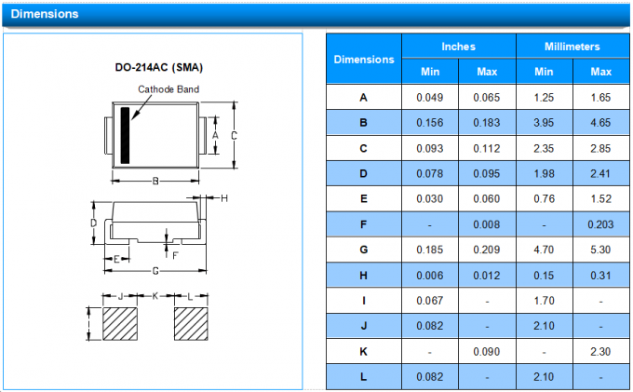Click the Cathode Band label text
This screenshot has height=392, width=633.
[x=168, y=89]
